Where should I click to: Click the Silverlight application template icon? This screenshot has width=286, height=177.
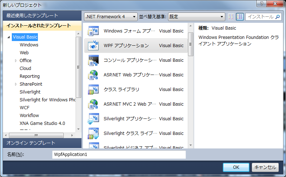[x=93, y=119]
